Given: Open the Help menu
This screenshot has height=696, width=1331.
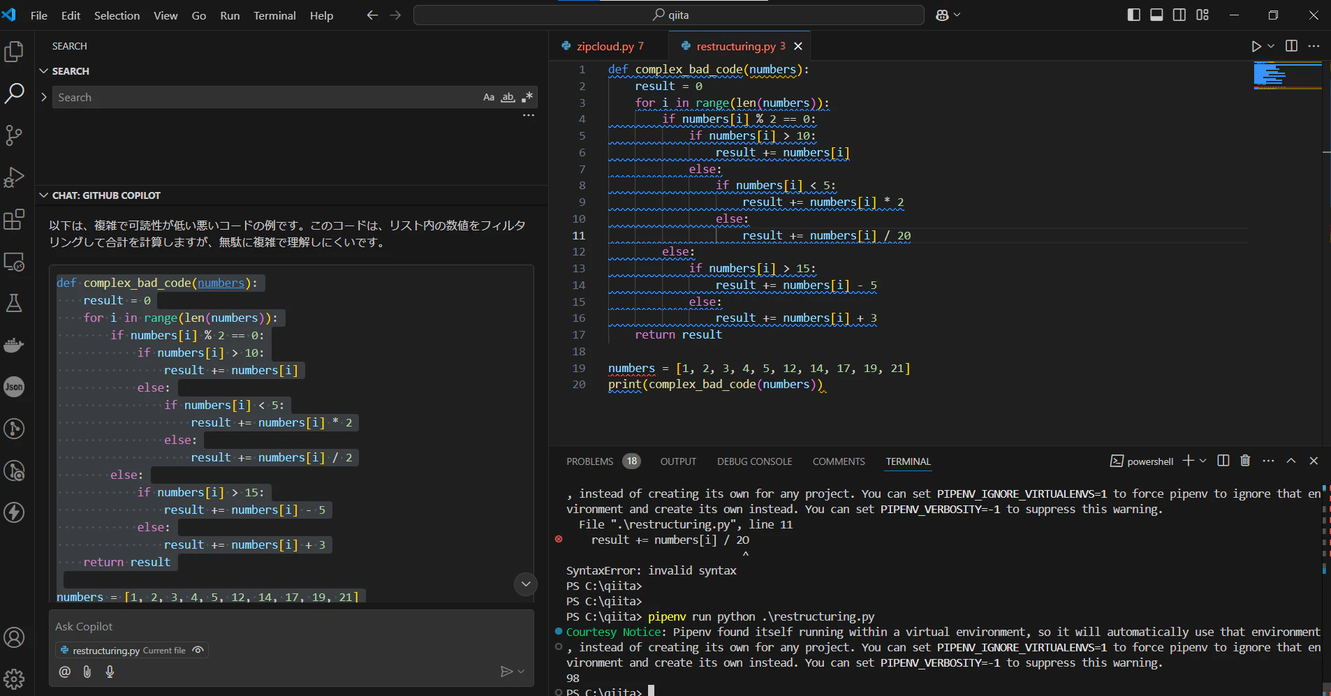Looking at the screenshot, I should point(321,15).
